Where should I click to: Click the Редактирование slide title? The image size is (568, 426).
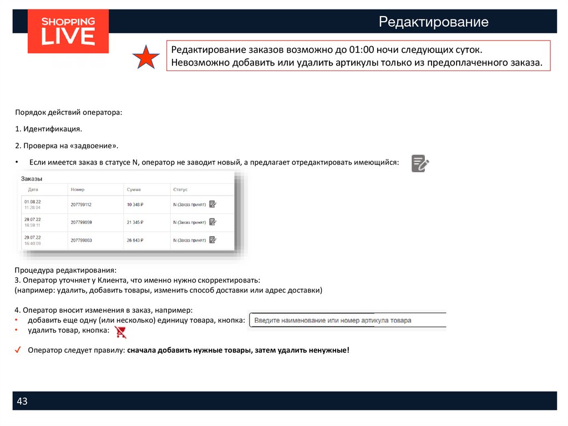coord(434,22)
